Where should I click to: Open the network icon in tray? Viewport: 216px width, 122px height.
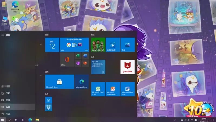click(x=185, y=120)
